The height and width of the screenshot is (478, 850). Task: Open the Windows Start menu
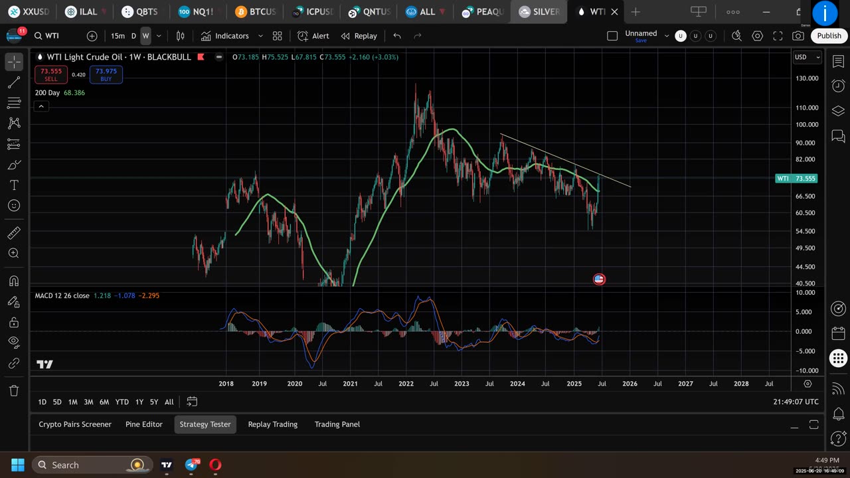pos(18,465)
